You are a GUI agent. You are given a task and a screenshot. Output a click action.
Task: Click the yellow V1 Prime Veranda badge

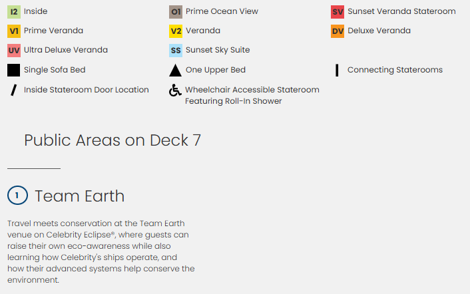pyautogui.click(x=14, y=31)
